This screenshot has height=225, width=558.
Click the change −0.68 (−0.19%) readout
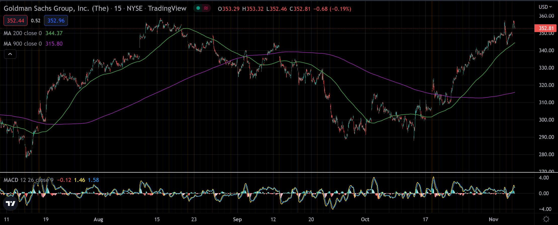(332, 9)
